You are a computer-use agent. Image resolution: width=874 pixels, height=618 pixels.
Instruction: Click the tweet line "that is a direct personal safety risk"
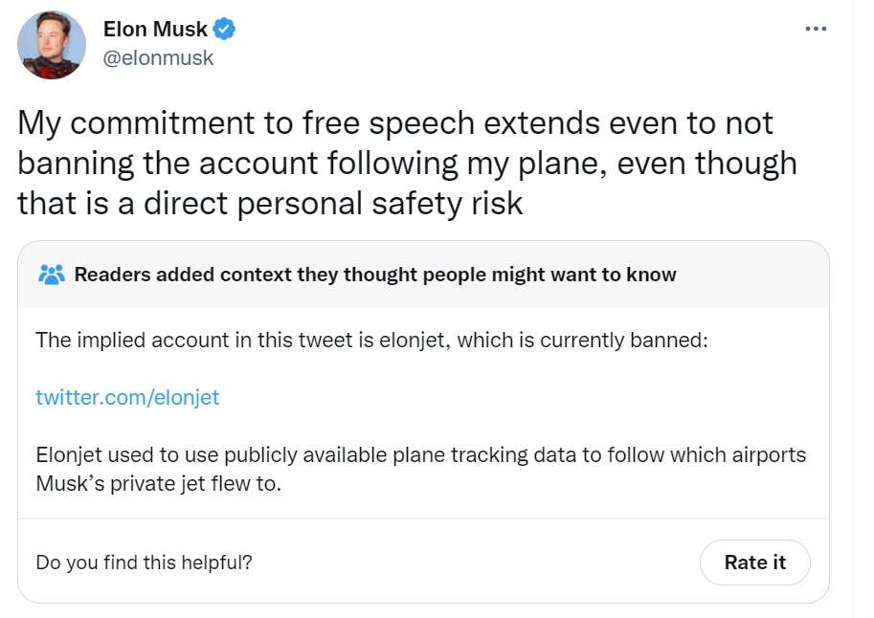tap(270, 203)
